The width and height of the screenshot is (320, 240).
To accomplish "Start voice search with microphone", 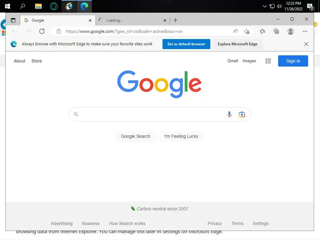I will tap(229, 114).
